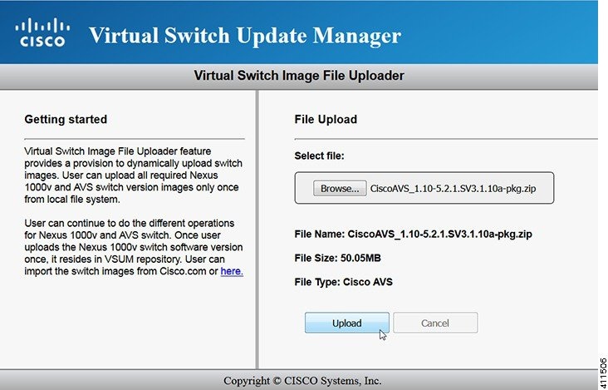608x390 pixels.
Task: Open the 'here.' link
Action: (232, 271)
